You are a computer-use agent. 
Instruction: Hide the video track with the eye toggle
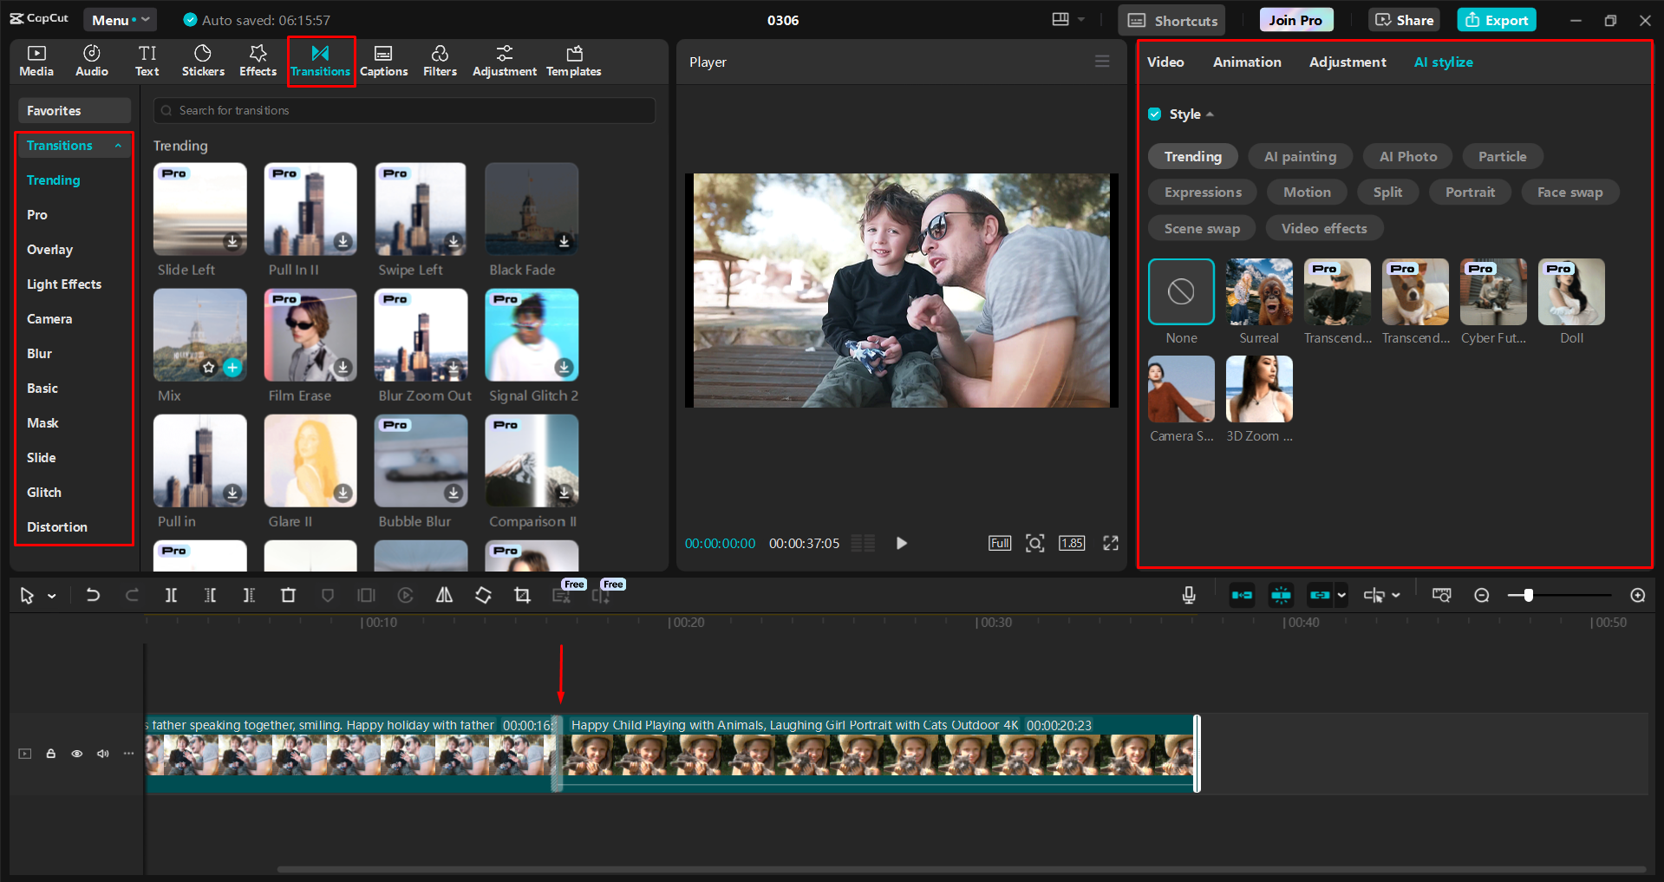point(76,754)
